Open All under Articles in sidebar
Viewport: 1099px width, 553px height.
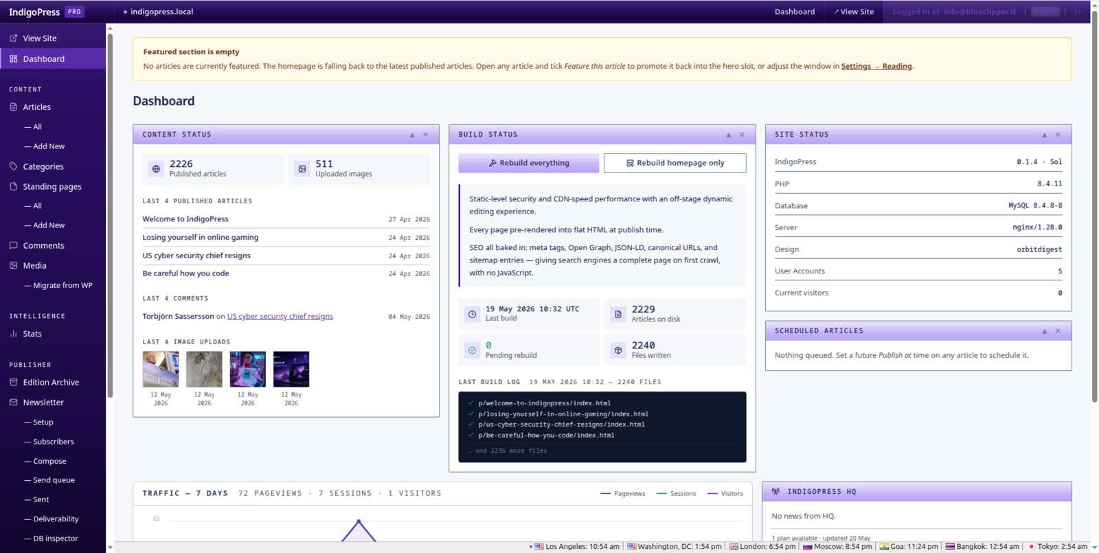point(33,127)
